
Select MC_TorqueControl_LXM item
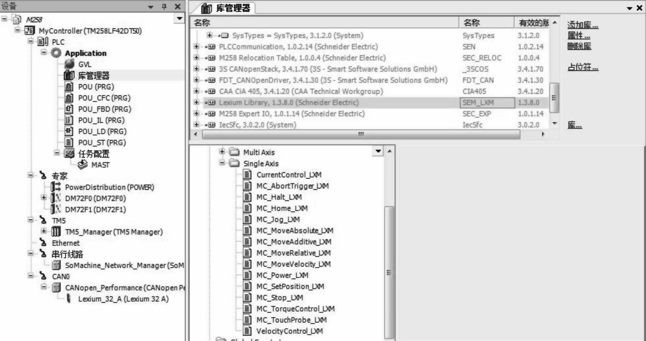295,308
